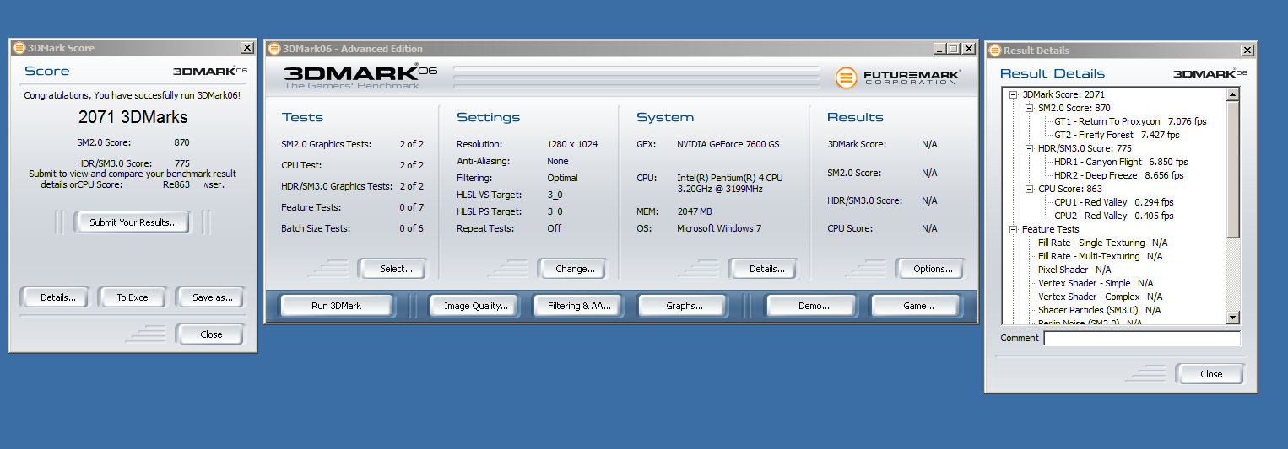Close the Result Details window with X
This screenshot has height=449, width=1288.
click(1247, 51)
